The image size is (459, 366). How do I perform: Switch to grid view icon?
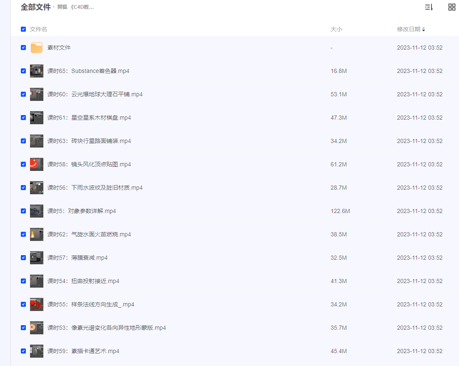[451, 7]
